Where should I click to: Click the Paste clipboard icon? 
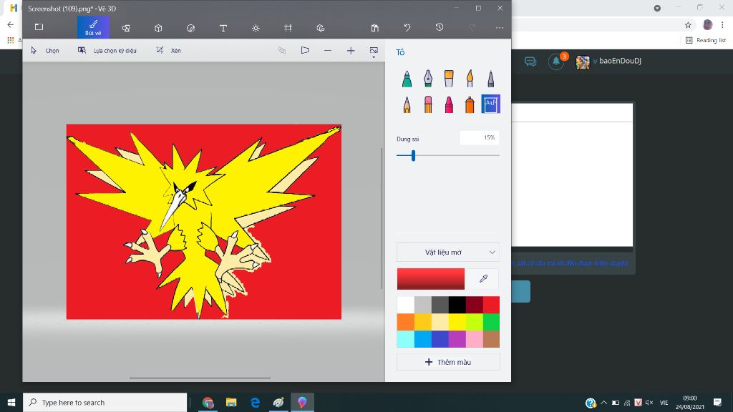coord(375,28)
